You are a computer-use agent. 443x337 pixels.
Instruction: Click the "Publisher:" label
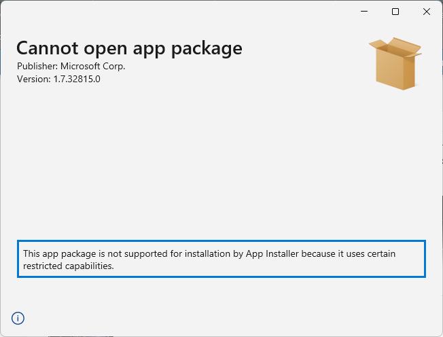pyautogui.click(x=37, y=67)
